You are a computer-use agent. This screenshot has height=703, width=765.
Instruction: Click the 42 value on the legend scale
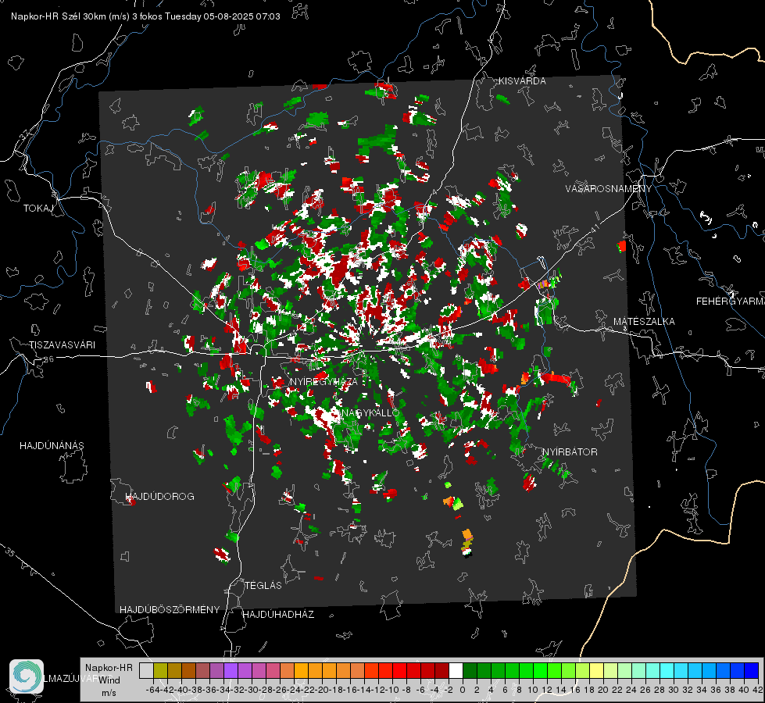tap(757, 690)
